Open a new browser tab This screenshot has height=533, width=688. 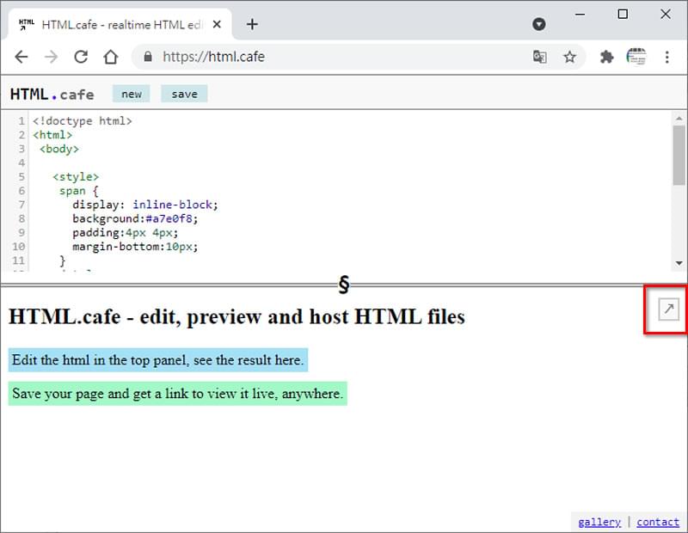(252, 24)
